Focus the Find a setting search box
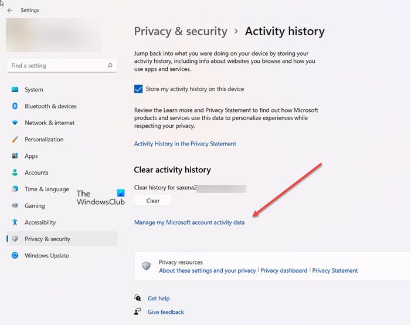 56,66
